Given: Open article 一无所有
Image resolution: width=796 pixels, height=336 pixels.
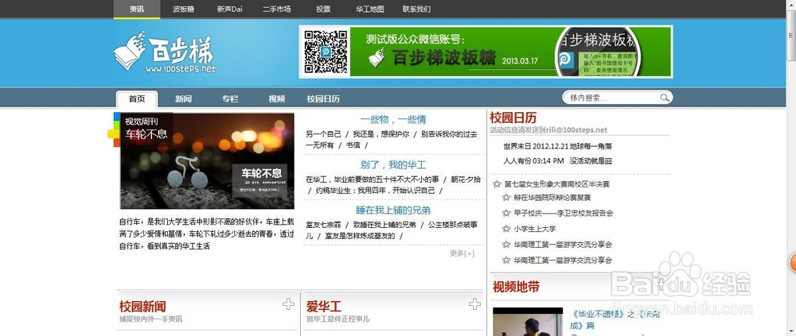Looking at the screenshot, I should pyautogui.click(x=320, y=145).
